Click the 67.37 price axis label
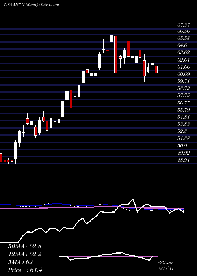The height and width of the screenshot is (276, 197). (x=184, y=25)
